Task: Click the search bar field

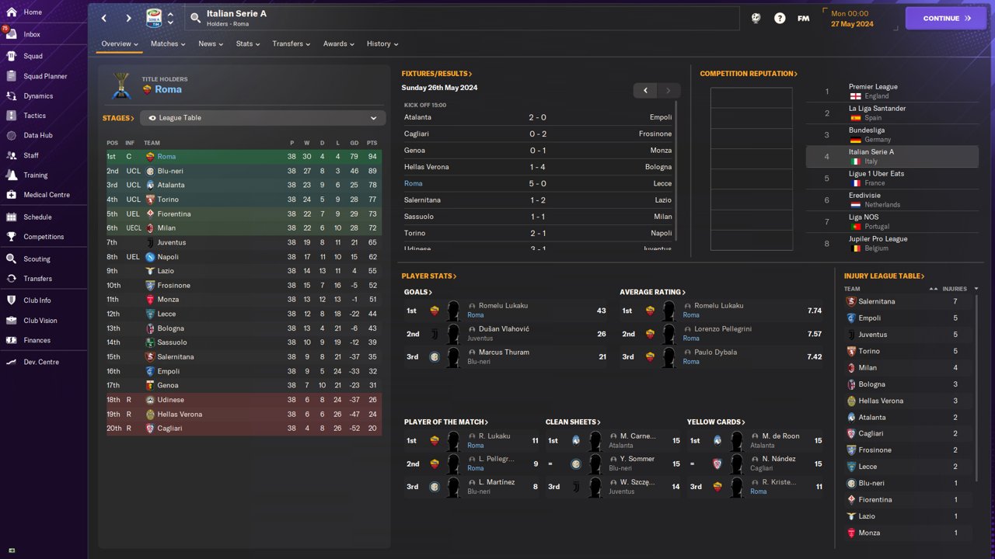Action: 463,18
